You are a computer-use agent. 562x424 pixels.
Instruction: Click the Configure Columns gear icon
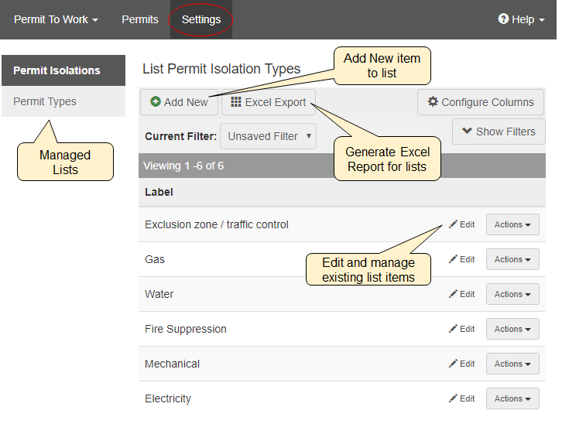click(x=433, y=102)
